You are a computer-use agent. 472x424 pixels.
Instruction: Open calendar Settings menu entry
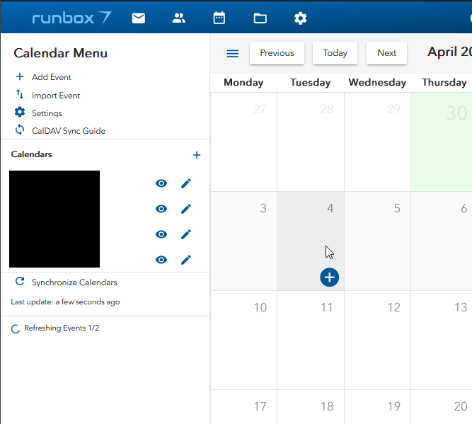click(x=47, y=113)
